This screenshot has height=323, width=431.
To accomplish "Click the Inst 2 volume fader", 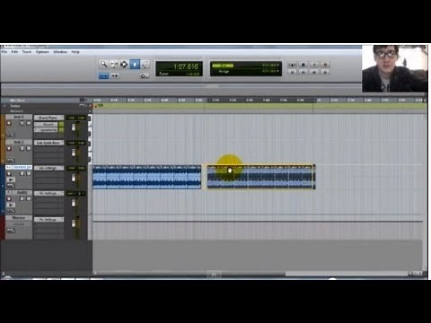I will click(x=74, y=153).
